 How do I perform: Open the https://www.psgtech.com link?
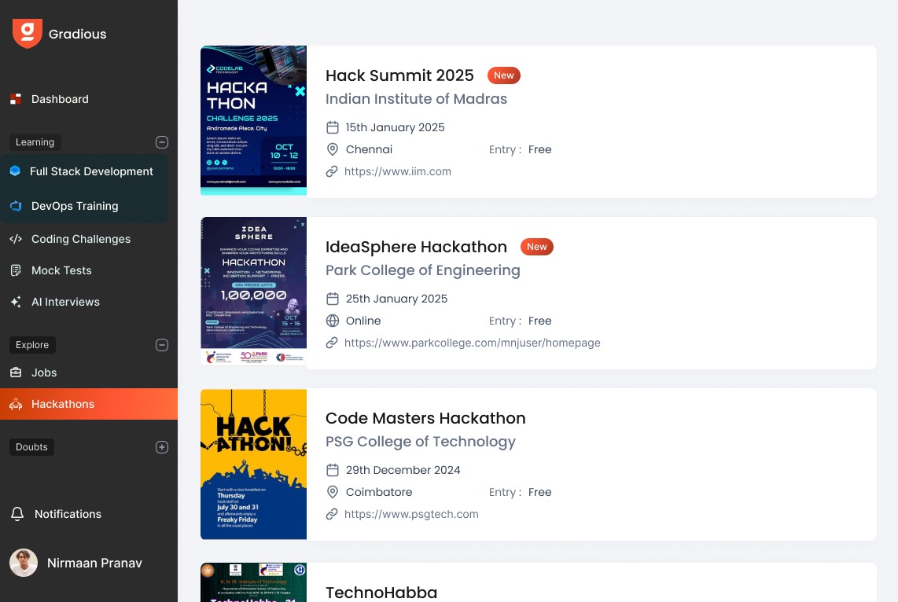pos(411,514)
